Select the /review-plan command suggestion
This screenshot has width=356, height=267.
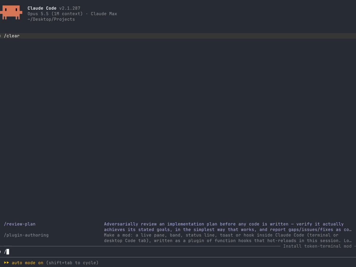point(20,224)
